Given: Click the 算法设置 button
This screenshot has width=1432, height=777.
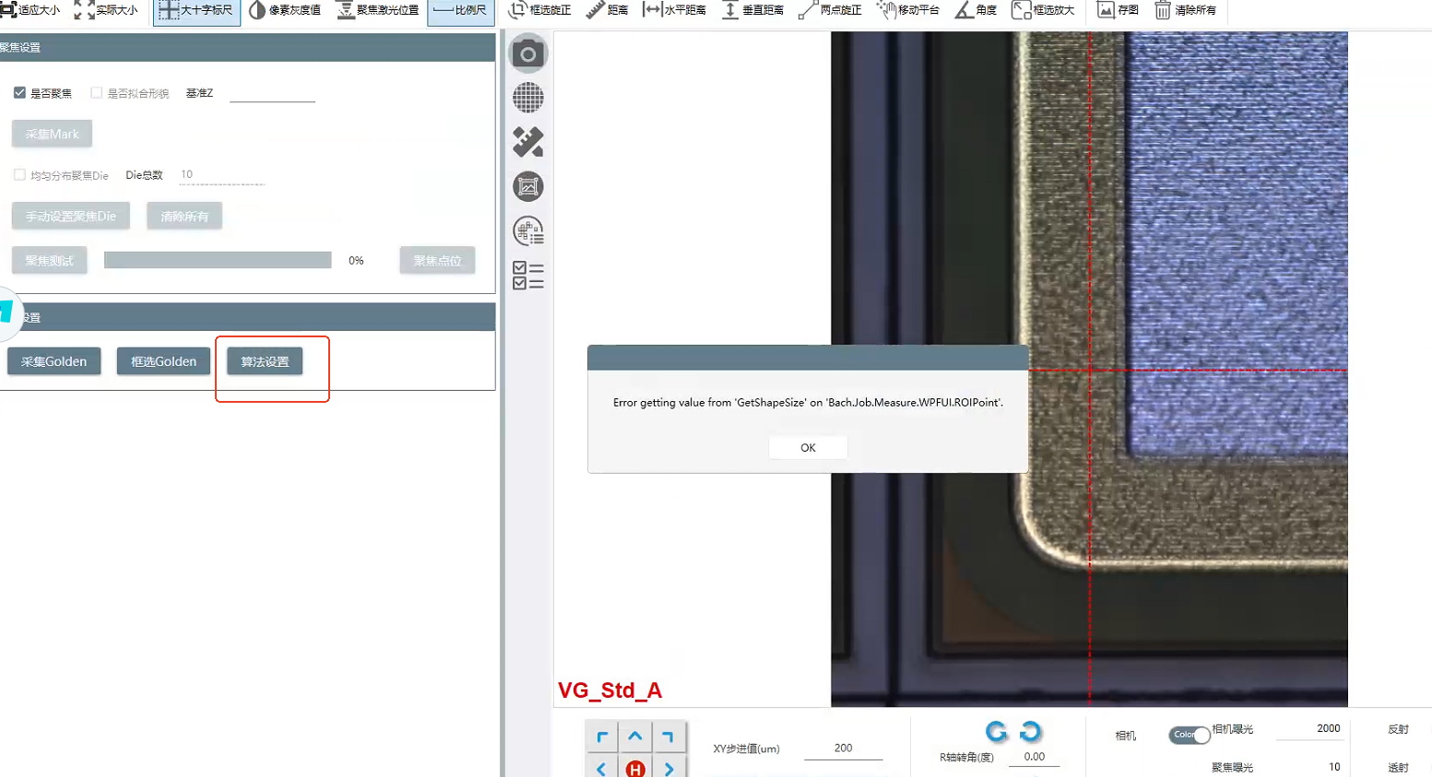Looking at the screenshot, I should [265, 361].
